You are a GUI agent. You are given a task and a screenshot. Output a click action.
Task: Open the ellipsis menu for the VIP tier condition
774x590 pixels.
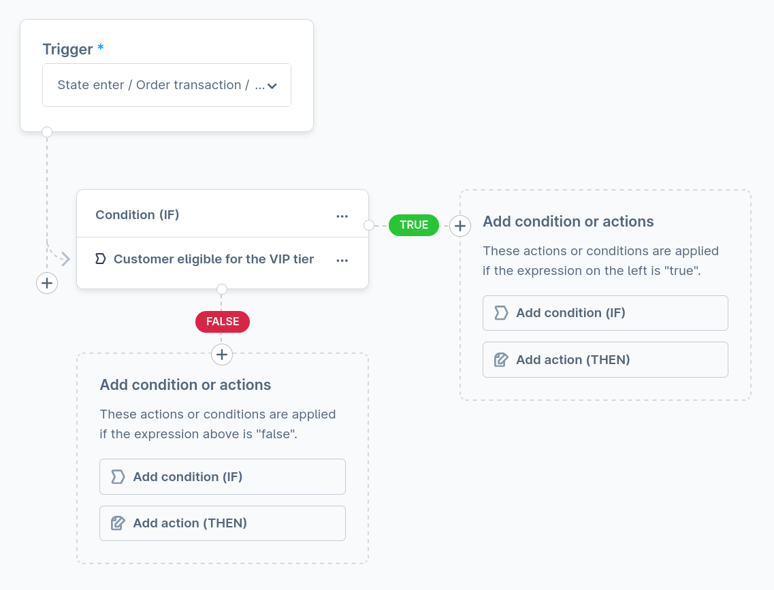tap(342, 259)
